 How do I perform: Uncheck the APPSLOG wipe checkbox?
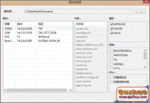coord(112,24)
